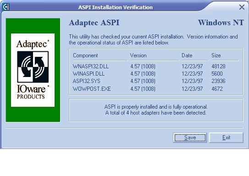
Task: Select the Size column header
Action: tap(216, 55)
